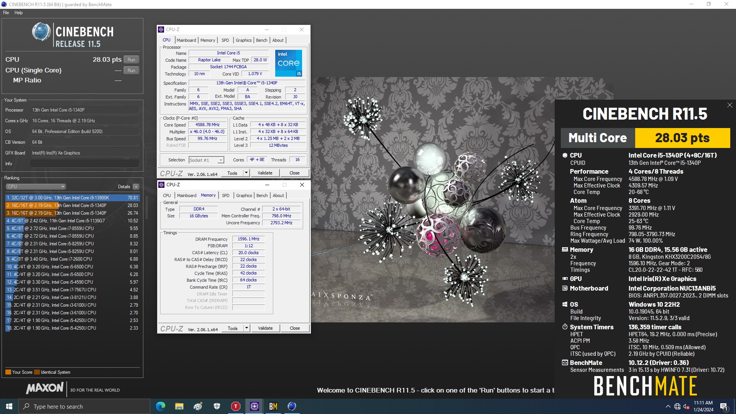Open About tab in upper CPU-Z
This screenshot has width=736, height=414.
point(278,40)
